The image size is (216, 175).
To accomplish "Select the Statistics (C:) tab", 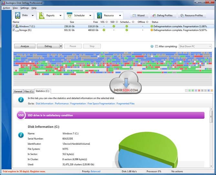I will click(x=42, y=91).
